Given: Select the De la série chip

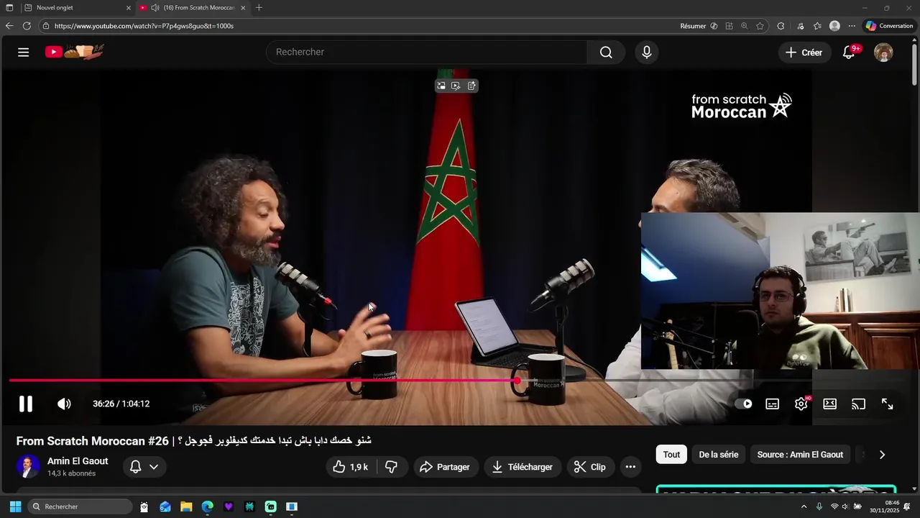Looking at the screenshot, I should [719, 455].
